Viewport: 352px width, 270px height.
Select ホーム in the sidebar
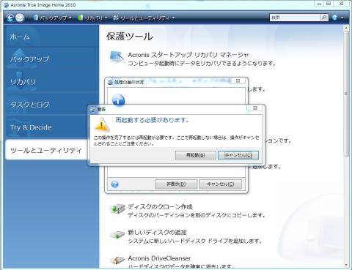(x=51, y=37)
